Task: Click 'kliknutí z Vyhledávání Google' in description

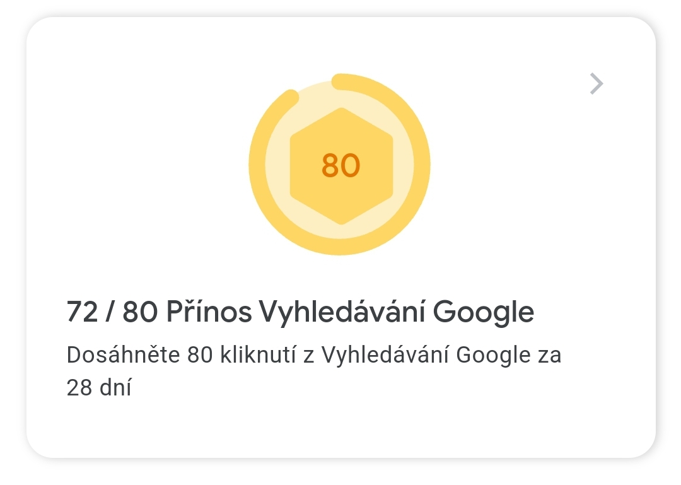Action: click(x=375, y=356)
